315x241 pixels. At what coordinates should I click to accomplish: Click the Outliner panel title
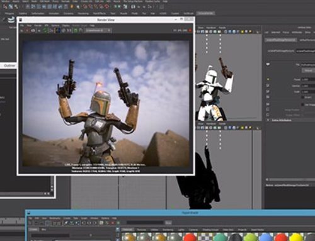coord(9,65)
